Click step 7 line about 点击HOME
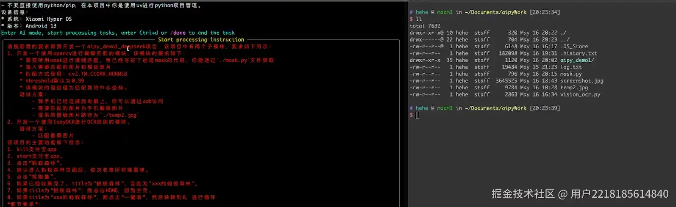 [81, 190]
